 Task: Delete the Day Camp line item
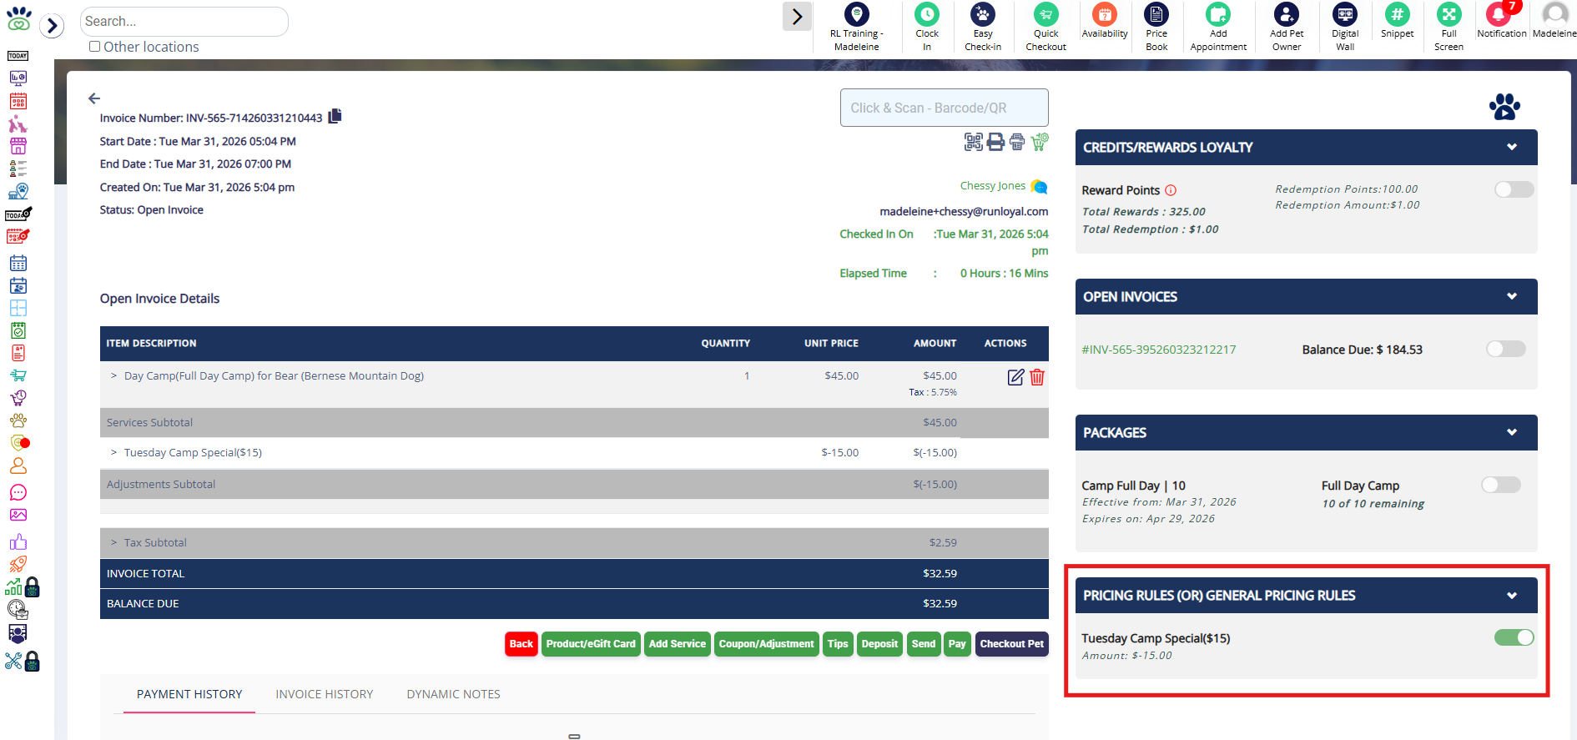coord(1037,377)
